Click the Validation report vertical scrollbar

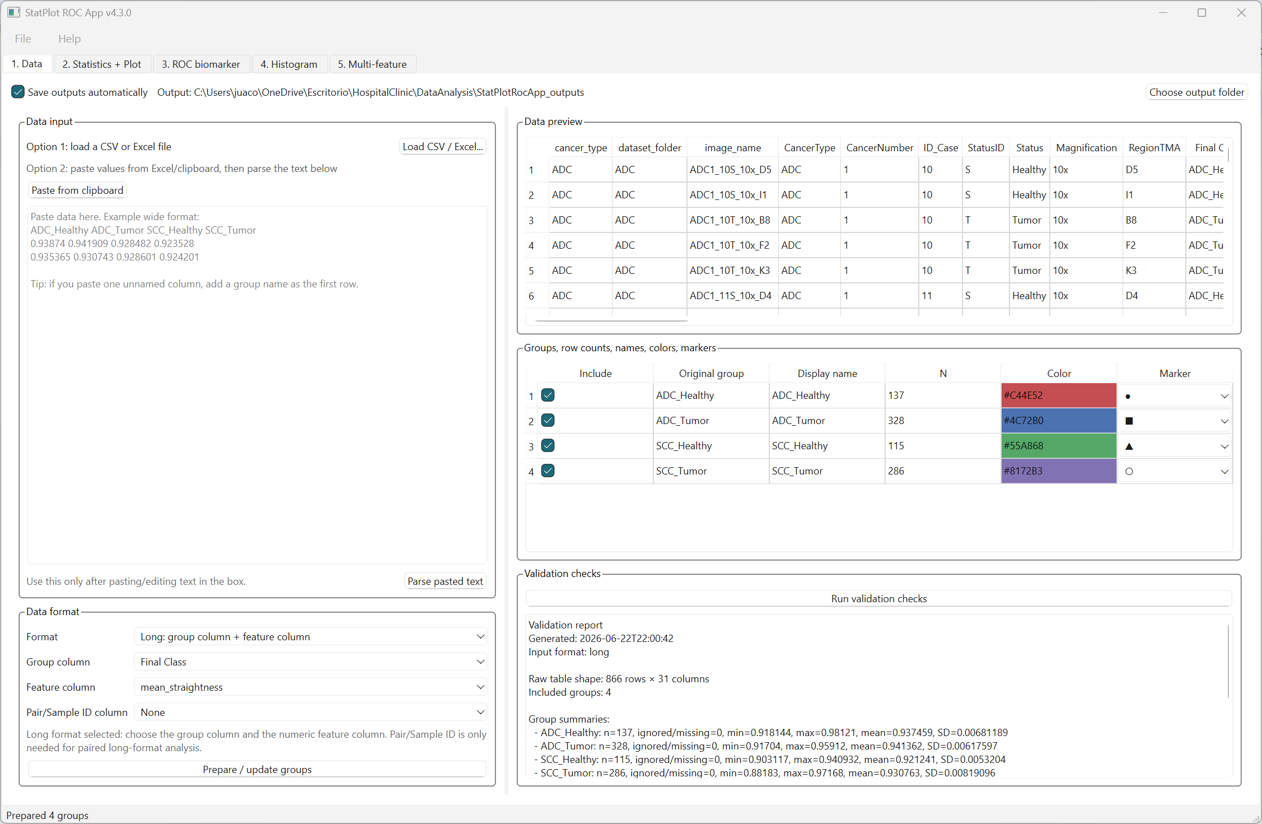click(x=1228, y=661)
